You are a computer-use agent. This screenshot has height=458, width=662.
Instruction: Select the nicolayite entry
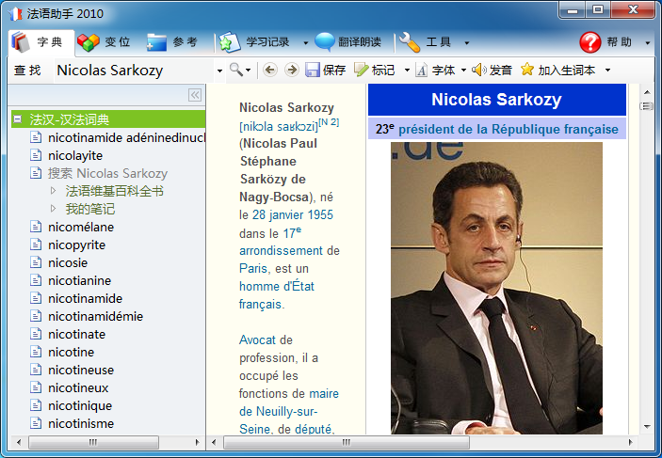pos(75,155)
